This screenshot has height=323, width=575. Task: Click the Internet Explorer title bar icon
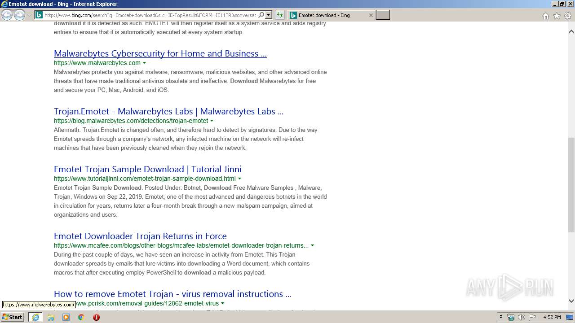[x=4, y=4]
